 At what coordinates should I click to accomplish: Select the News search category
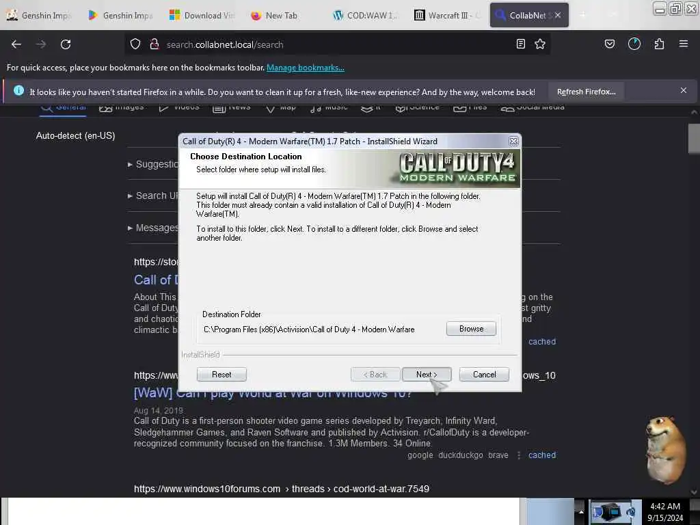click(231, 108)
